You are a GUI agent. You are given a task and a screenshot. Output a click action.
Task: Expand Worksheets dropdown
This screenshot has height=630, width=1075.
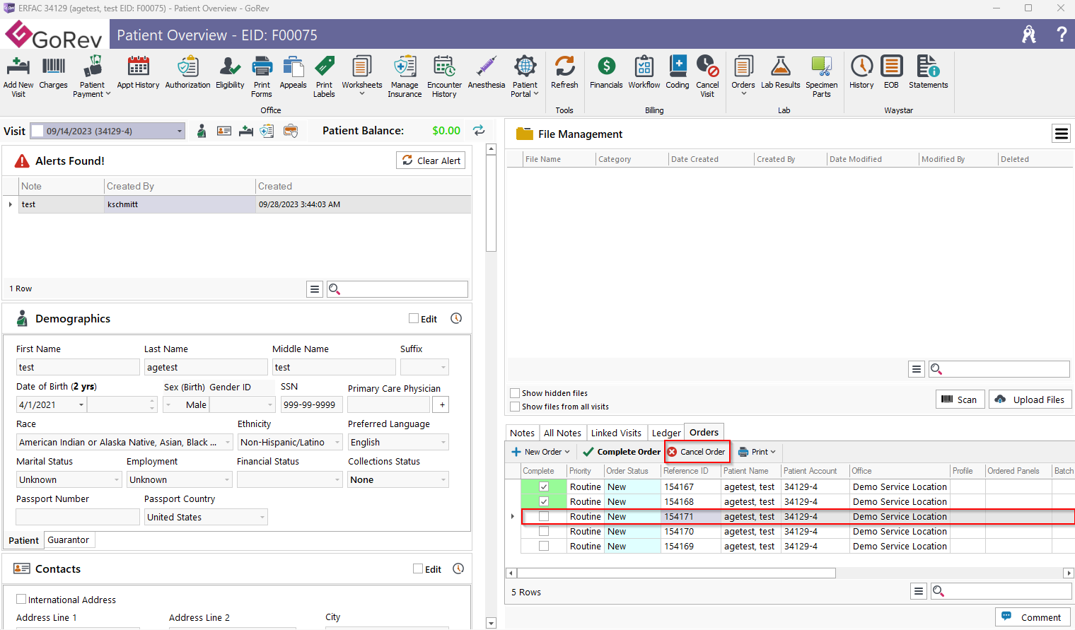(362, 94)
